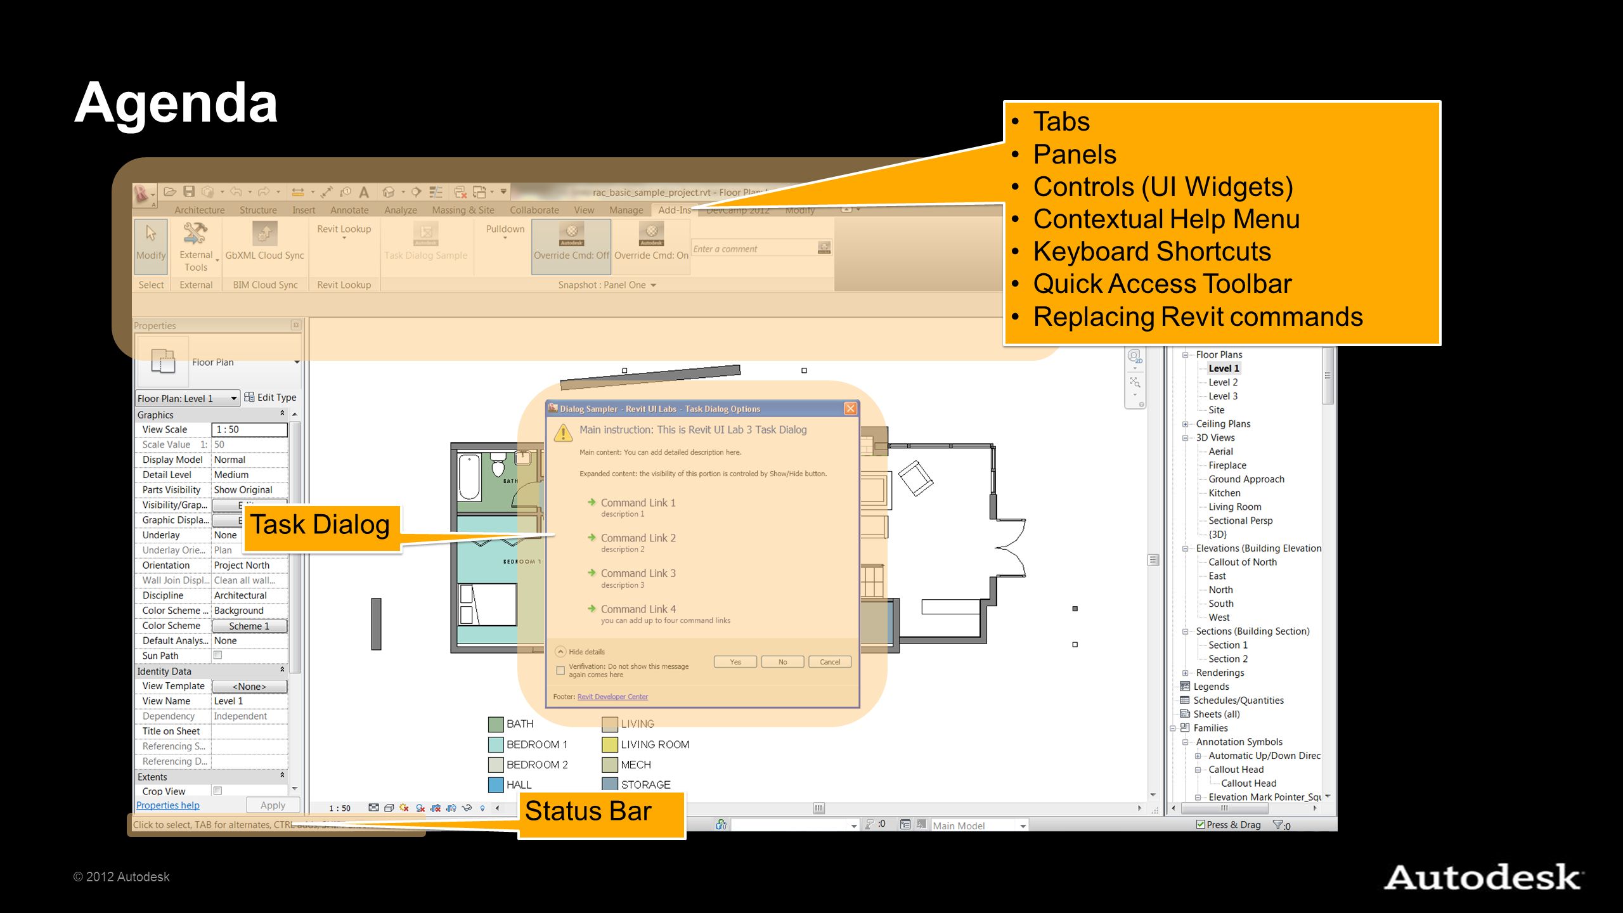Expand the Renderings node in Project Browser
The width and height of the screenshot is (1623, 913).
(x=1185, y=673)
